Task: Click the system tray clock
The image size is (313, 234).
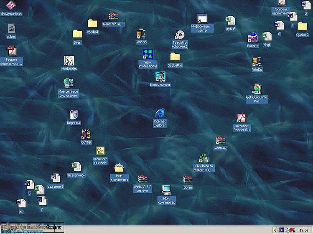Action: pos(304,230)
